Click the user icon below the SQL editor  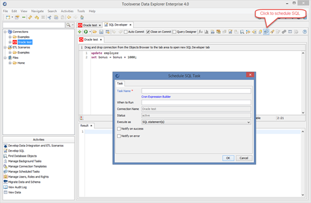(82, 118)
